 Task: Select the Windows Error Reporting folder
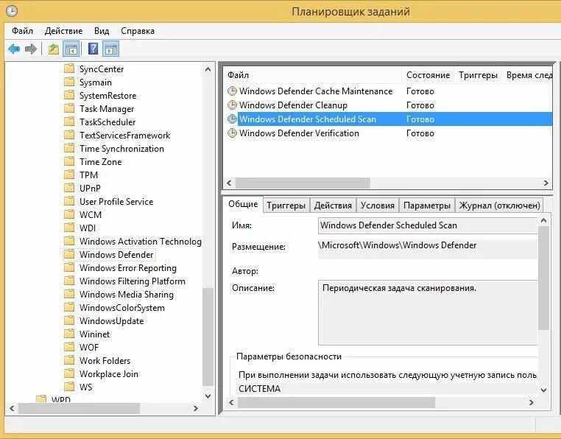[128, 268]
